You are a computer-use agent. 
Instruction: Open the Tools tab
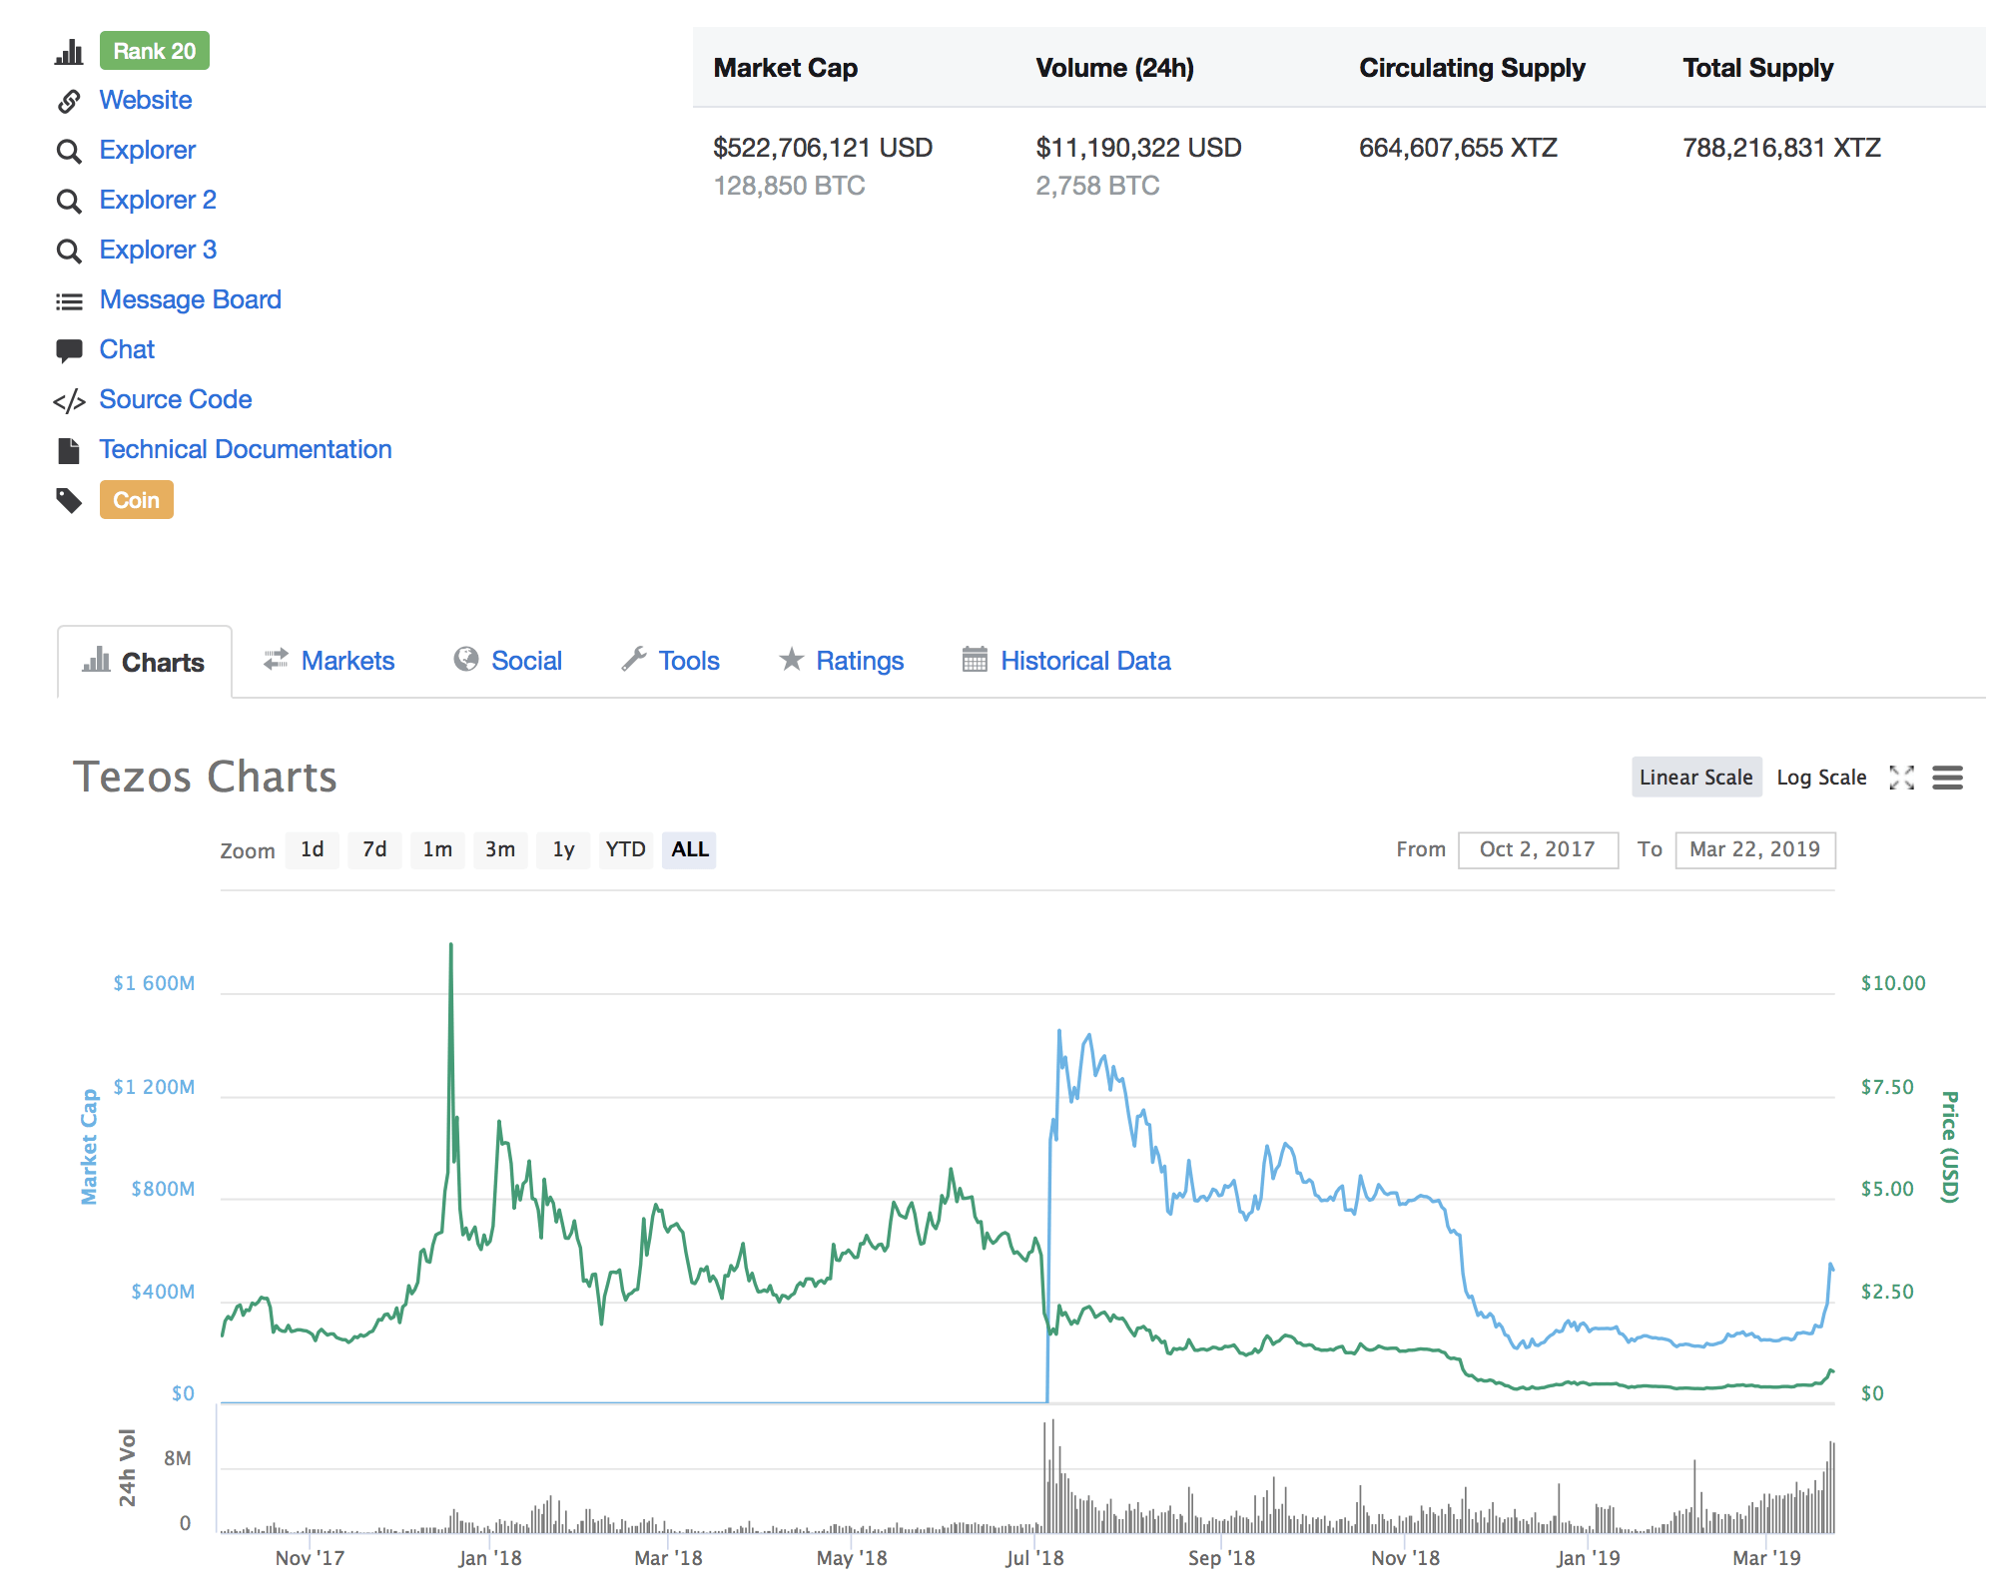click(x=671, y=661)
